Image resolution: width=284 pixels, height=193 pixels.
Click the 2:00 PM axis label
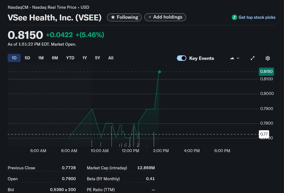pyautogui.click(x=161, y=151)
